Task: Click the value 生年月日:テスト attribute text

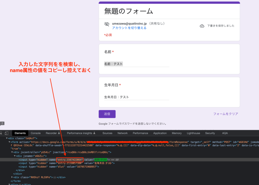Action: pos(103,163)
